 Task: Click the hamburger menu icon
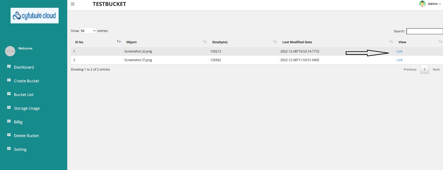click(x=73, y=4)
